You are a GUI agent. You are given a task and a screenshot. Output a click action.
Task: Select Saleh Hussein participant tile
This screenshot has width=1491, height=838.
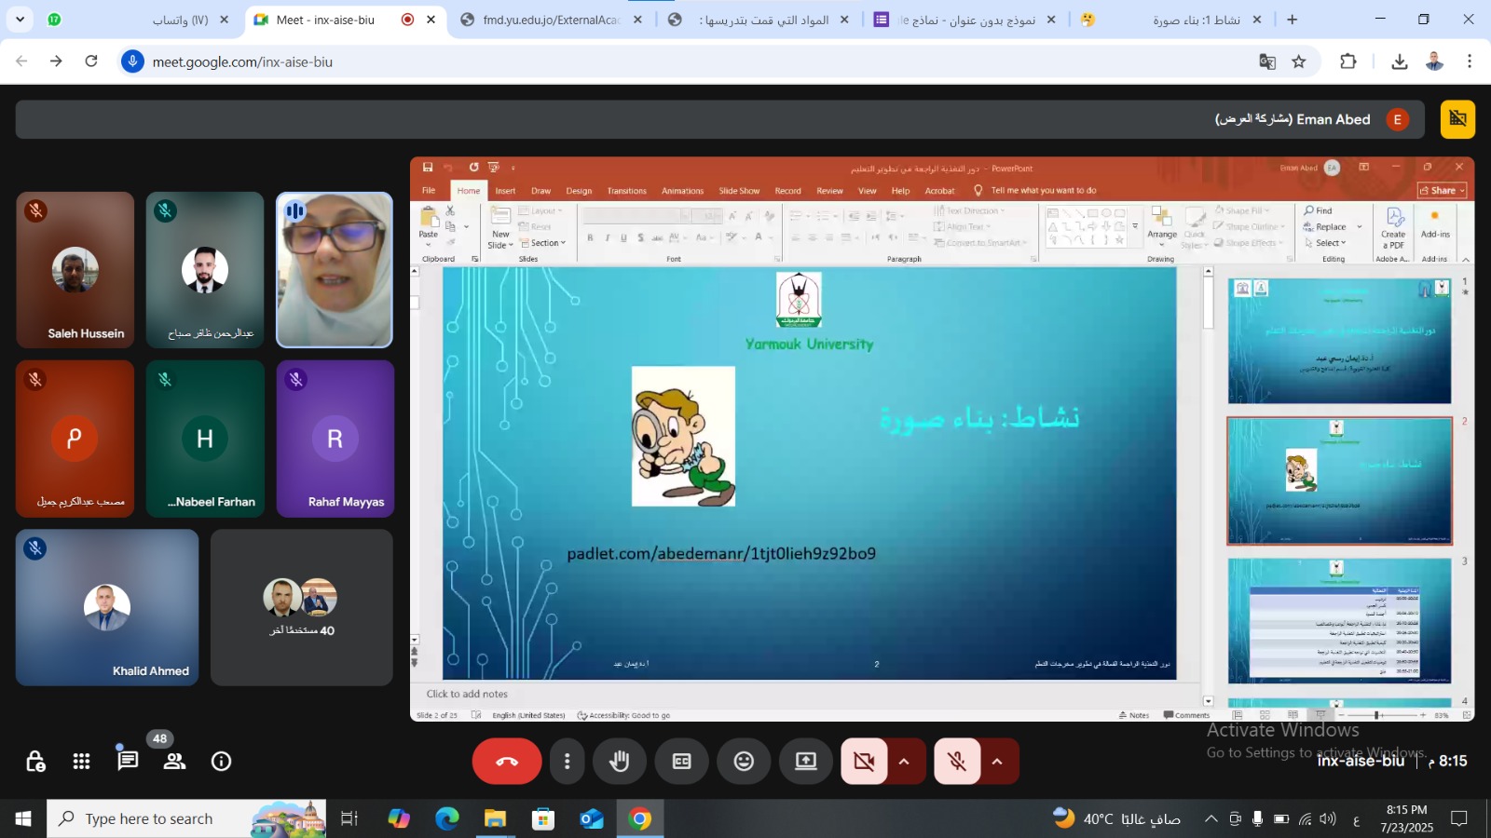click(x=75, y=270)
